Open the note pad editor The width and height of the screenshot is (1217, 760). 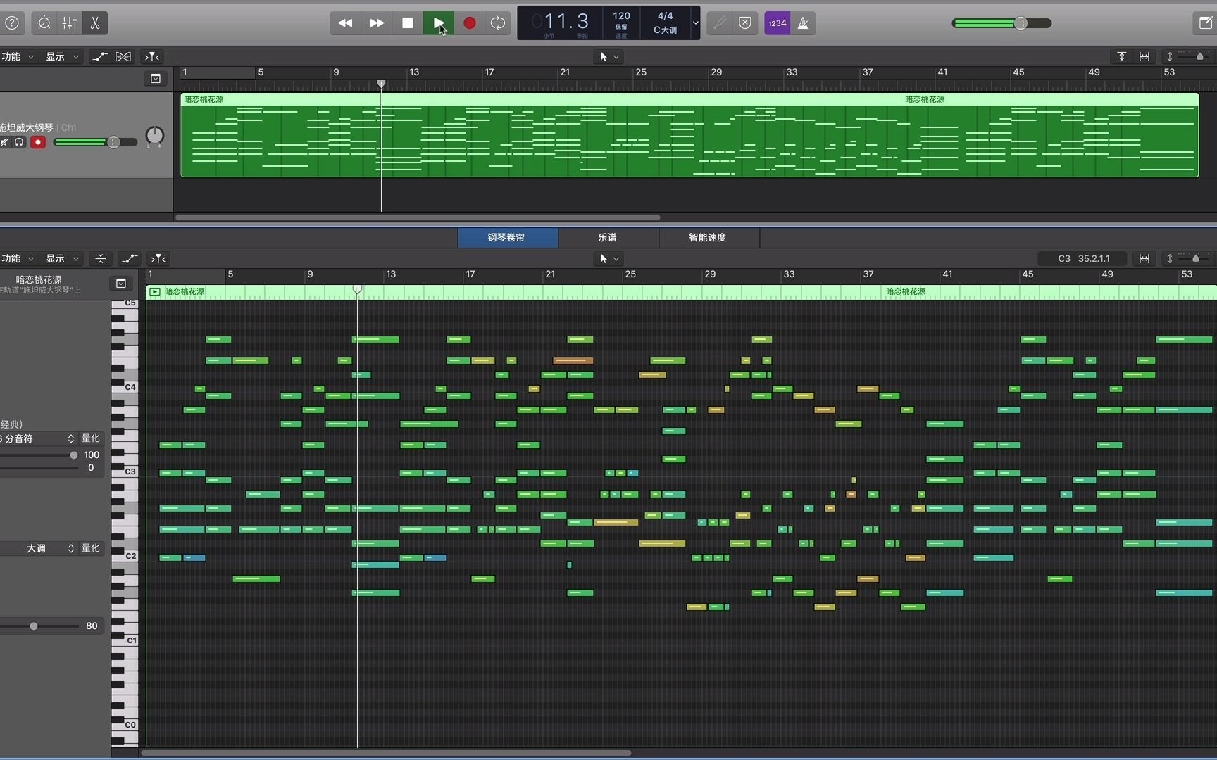click(x=1205, y=23)
